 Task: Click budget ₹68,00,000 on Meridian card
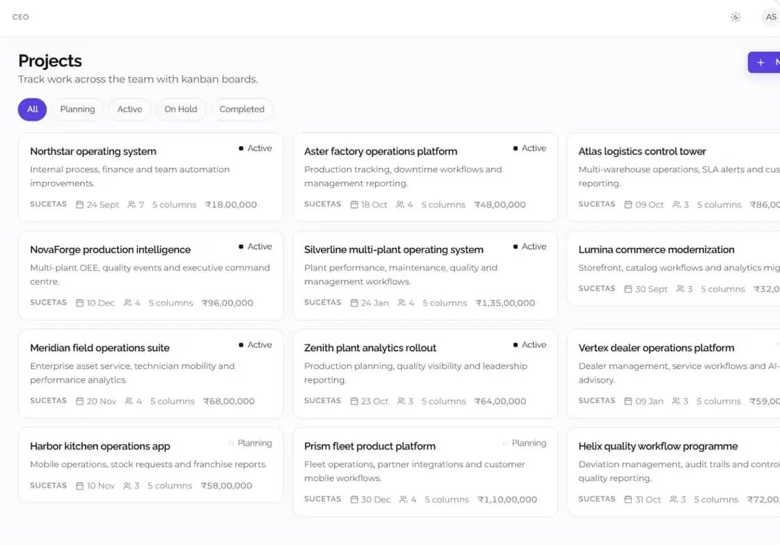tap(229, 401)
